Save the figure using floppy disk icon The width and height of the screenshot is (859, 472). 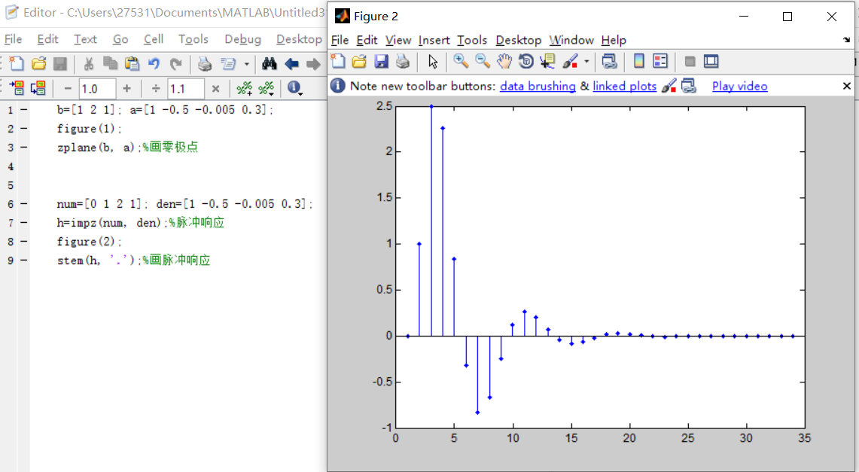click(381, 61)
